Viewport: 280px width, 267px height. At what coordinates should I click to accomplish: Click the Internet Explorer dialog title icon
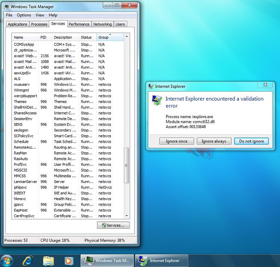tap(151, 86)
